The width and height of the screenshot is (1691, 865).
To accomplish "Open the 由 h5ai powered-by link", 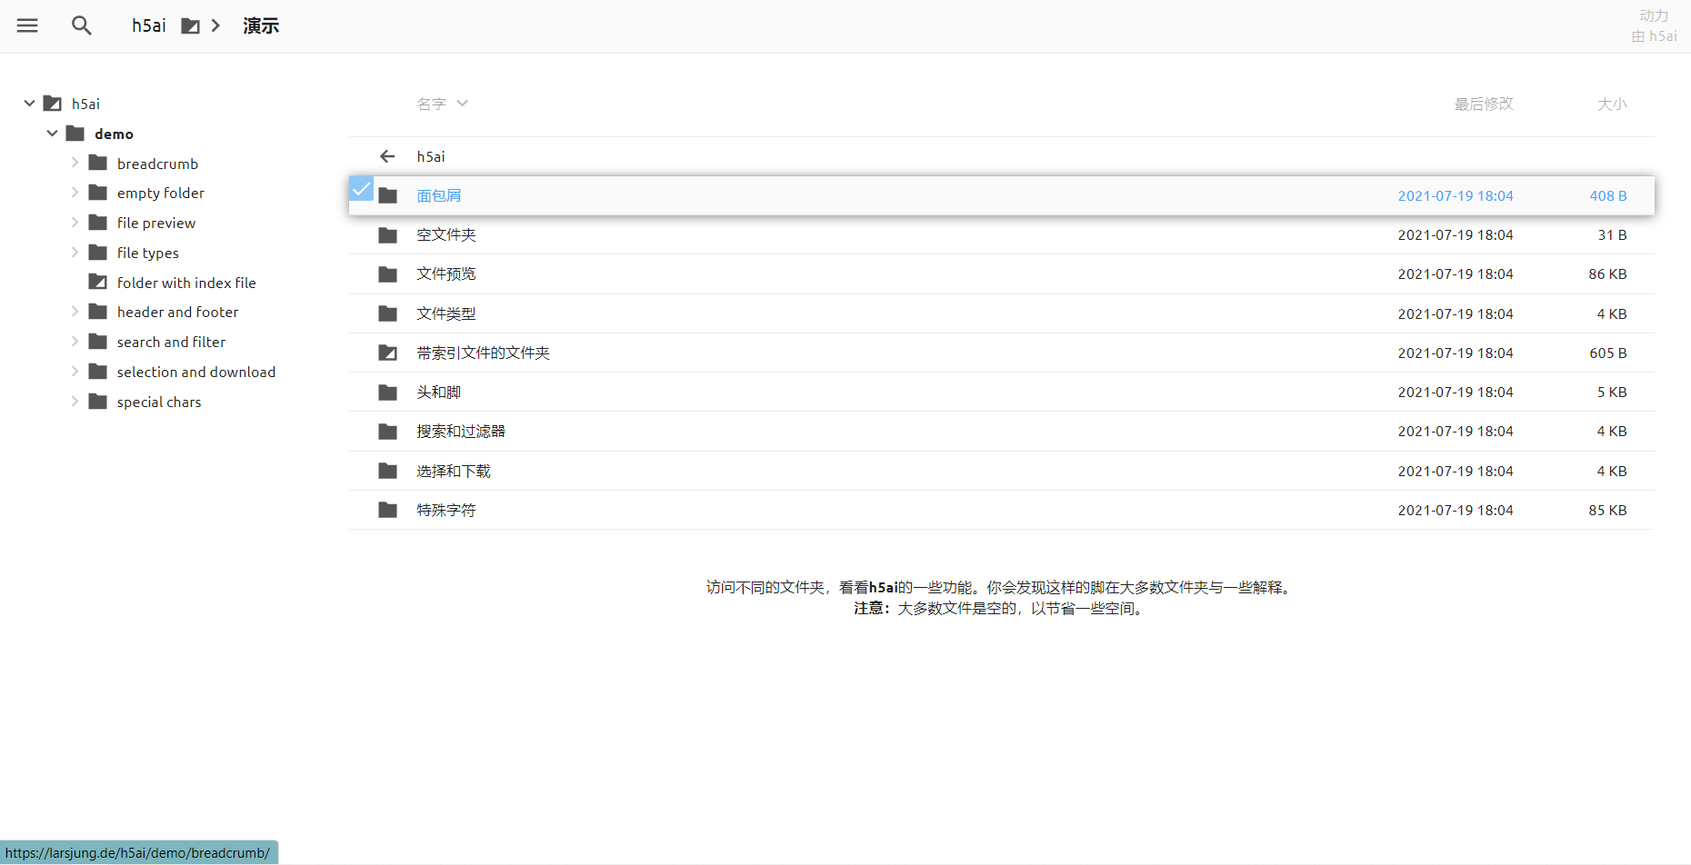I will point(1655,36).
